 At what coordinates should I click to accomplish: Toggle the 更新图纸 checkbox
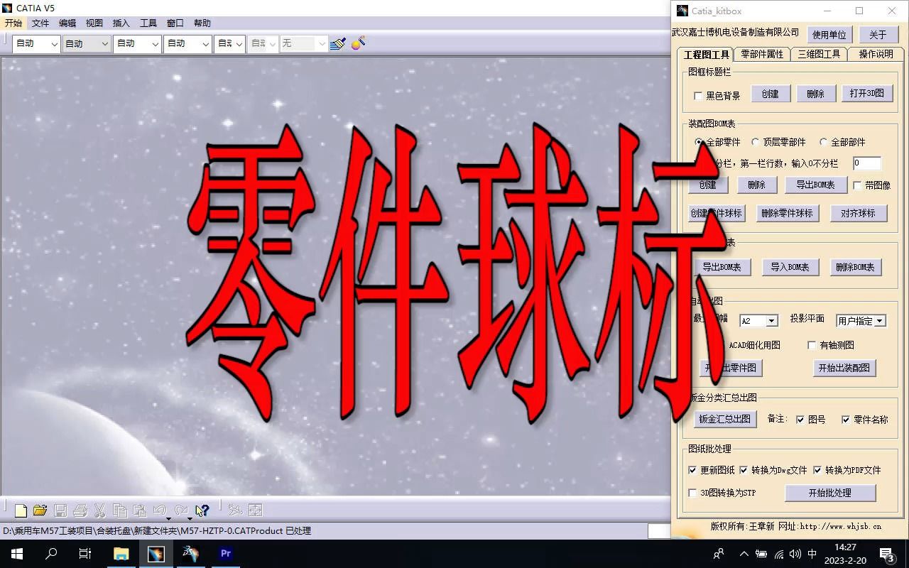point(693,470)
